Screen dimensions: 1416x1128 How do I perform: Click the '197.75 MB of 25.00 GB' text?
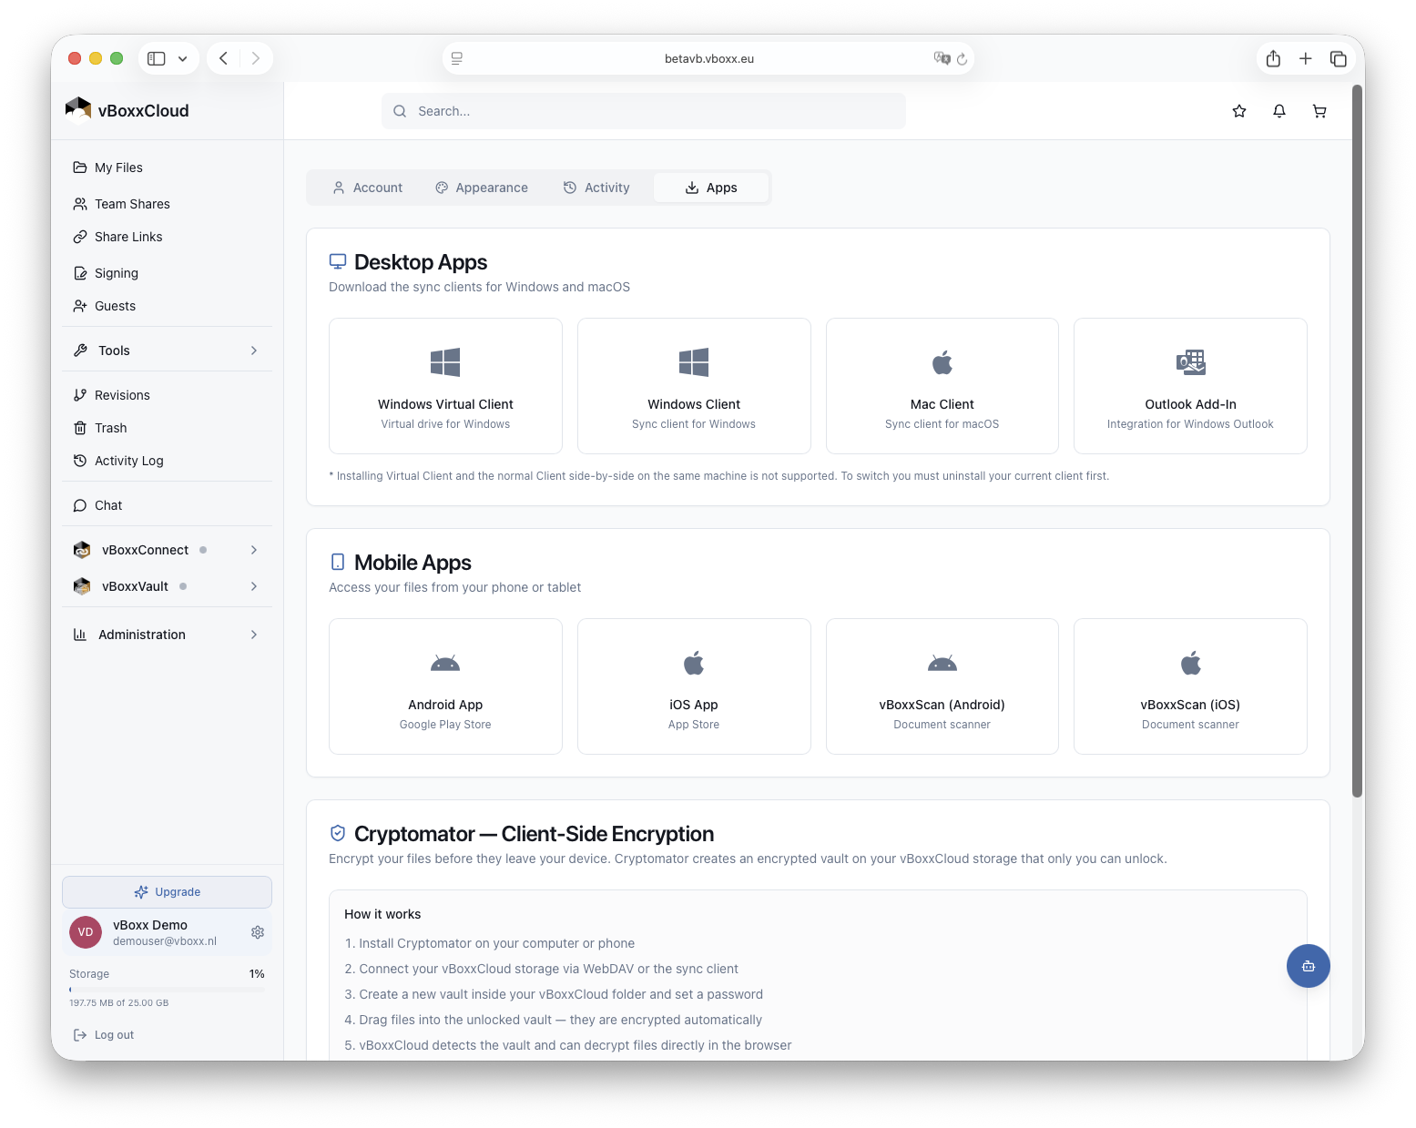pos(119,1003)
